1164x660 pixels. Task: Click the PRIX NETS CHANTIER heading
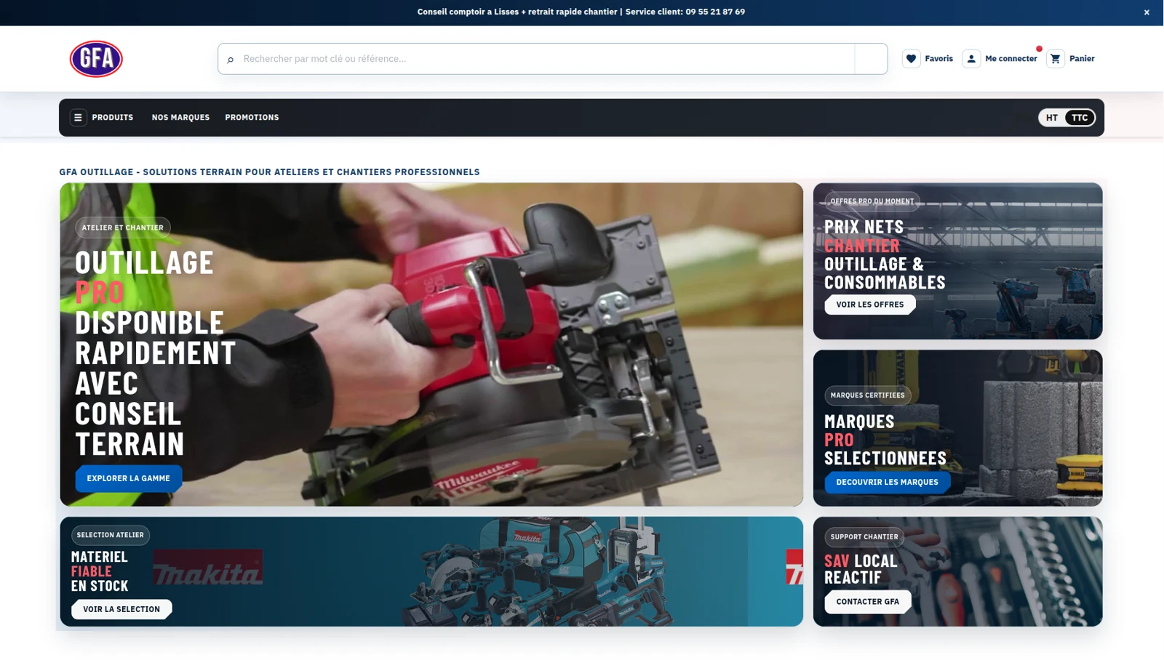(x=885, y=254)
